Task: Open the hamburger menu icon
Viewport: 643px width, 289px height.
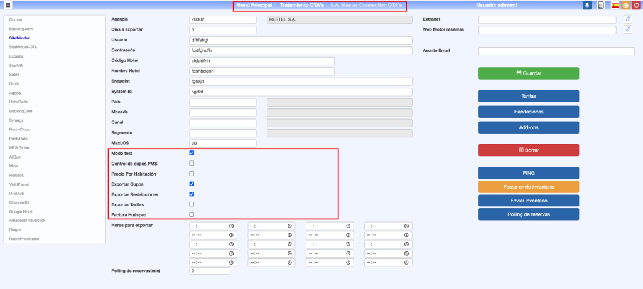Action: (8, 5)
